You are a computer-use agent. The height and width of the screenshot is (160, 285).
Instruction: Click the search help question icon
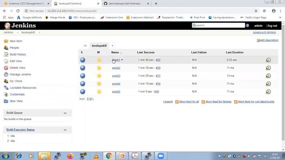pos(248,26)
